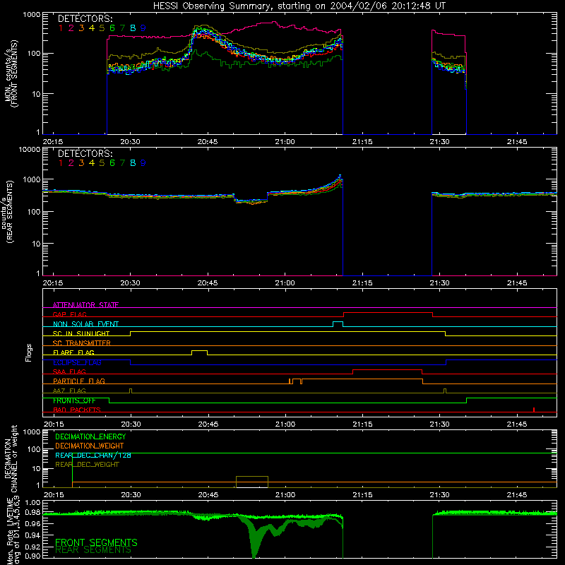Click the DETECTORS: legend heading in the front segments plot
Image resolution: width=565 pixels, height=565 pixels.
(85, 19)
